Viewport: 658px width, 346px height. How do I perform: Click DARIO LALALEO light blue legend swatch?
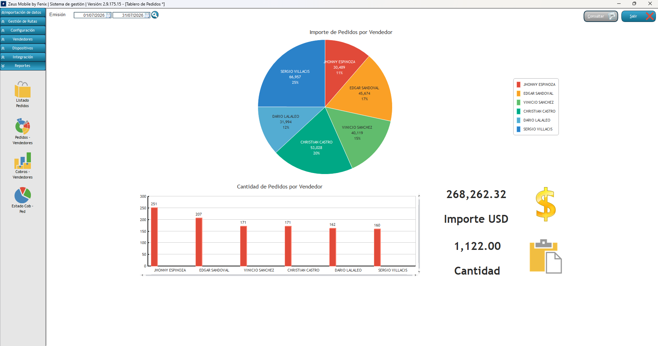coord(518,120)
